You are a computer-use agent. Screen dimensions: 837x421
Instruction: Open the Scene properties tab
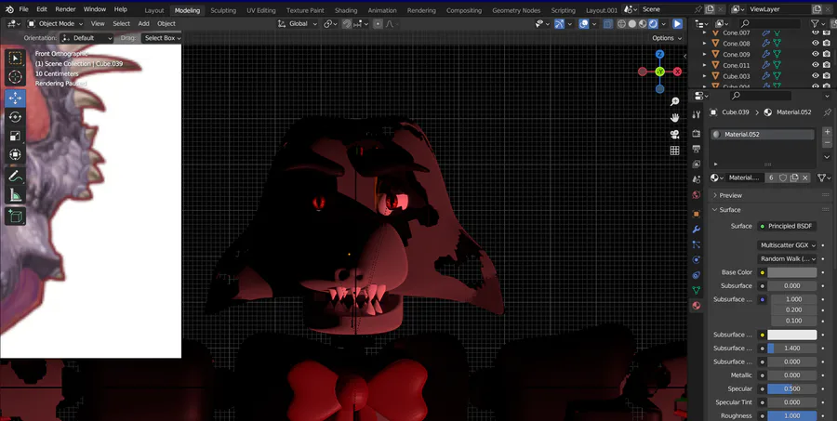click(696, 179)
